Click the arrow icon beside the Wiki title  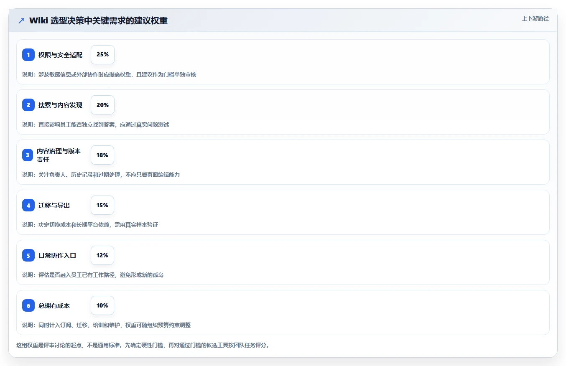pos(21,21)
